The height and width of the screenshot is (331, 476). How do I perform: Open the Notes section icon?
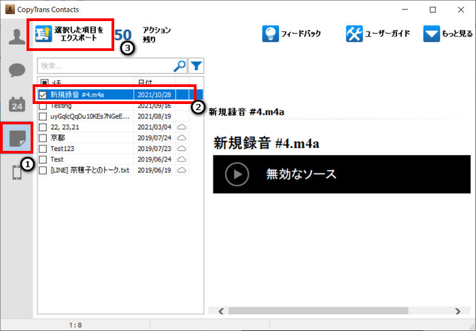17,139
